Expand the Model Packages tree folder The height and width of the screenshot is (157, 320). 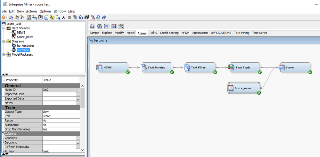tap(4, 54)
